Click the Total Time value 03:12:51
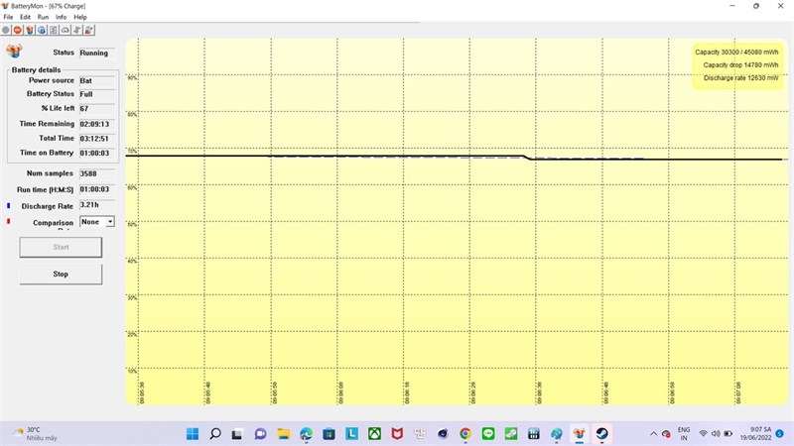The height and width of the screenshot is (446, 794). [x=97, y=138]
